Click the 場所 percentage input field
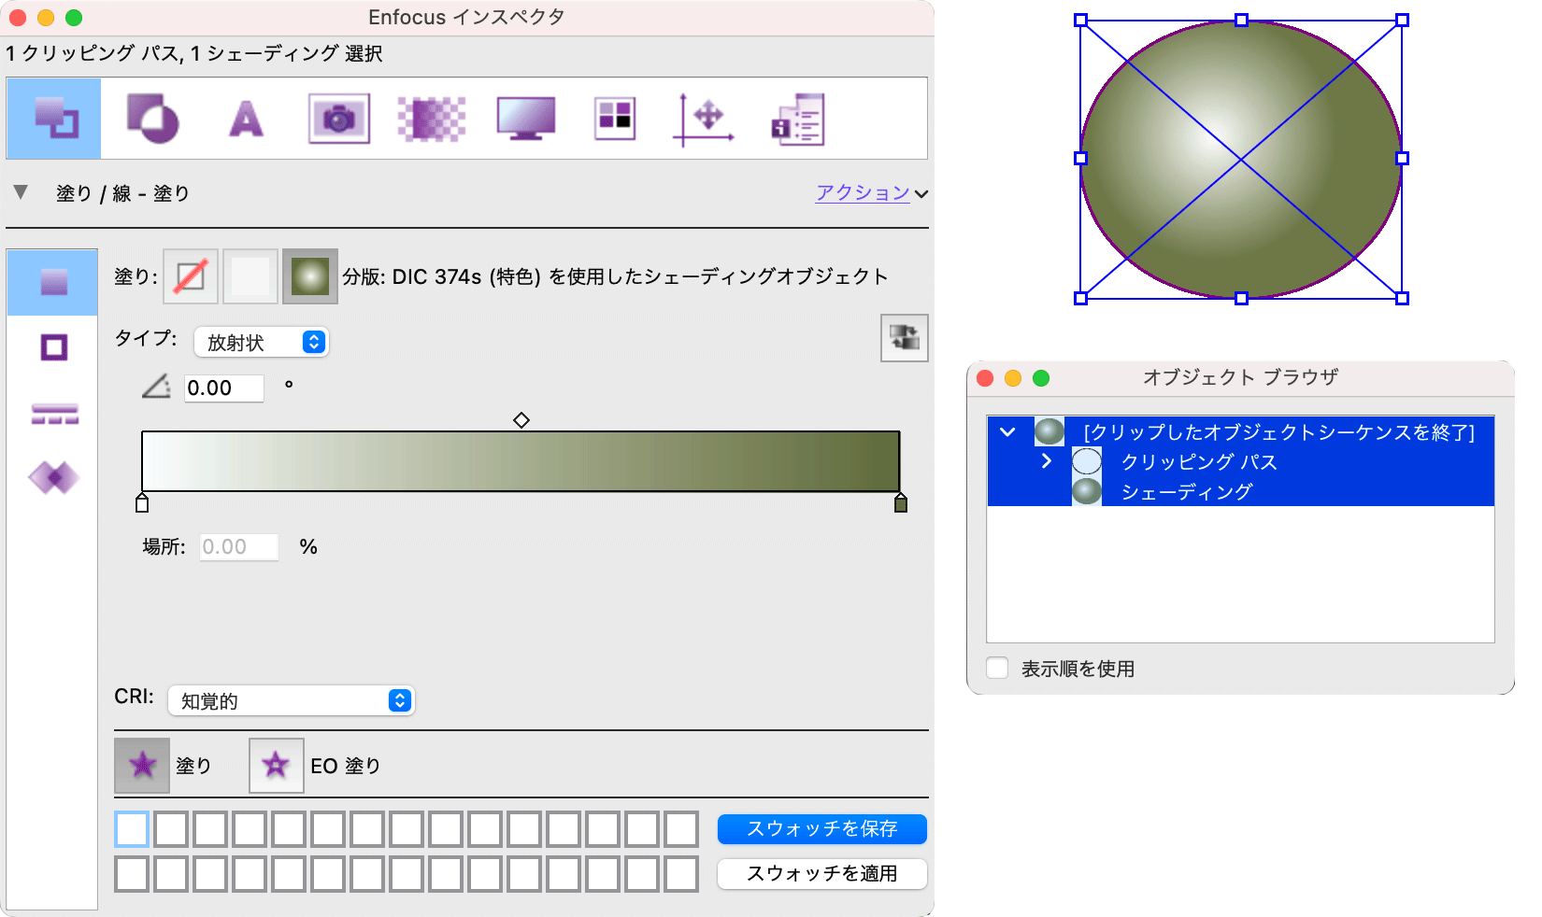1542x917 pixels. click(x=239, y=547)
